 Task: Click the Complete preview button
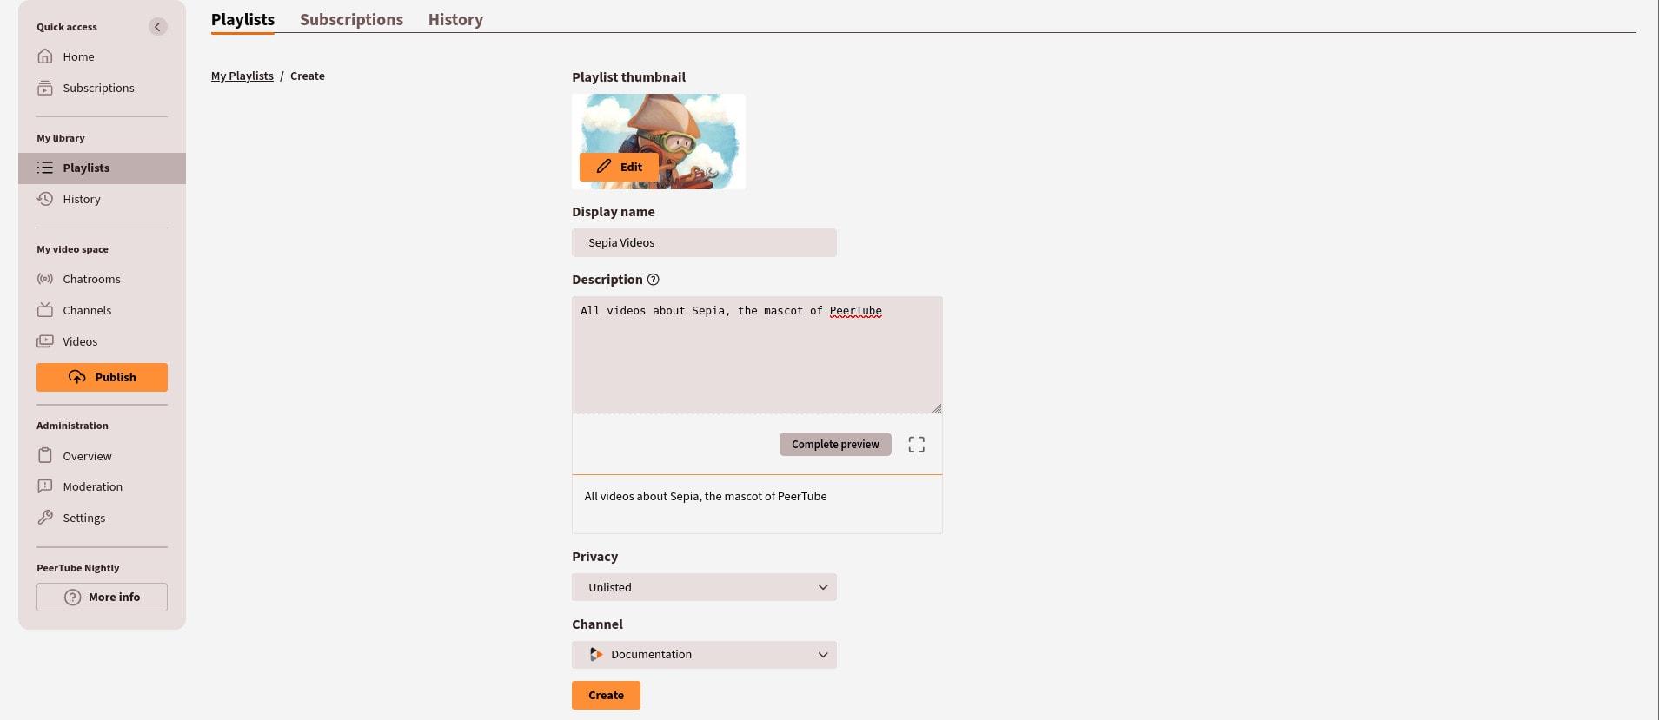tap(834, 445)
